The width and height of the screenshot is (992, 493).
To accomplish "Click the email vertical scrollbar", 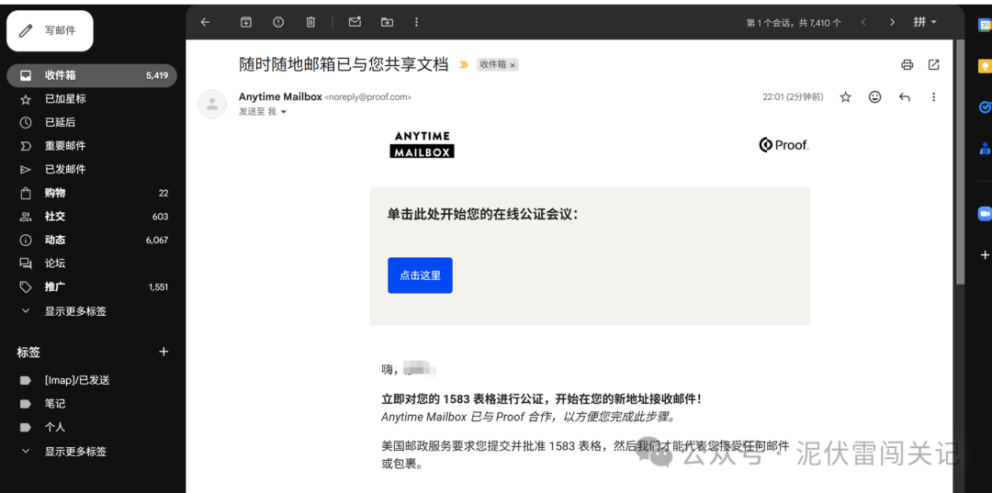I will [960, 162].
